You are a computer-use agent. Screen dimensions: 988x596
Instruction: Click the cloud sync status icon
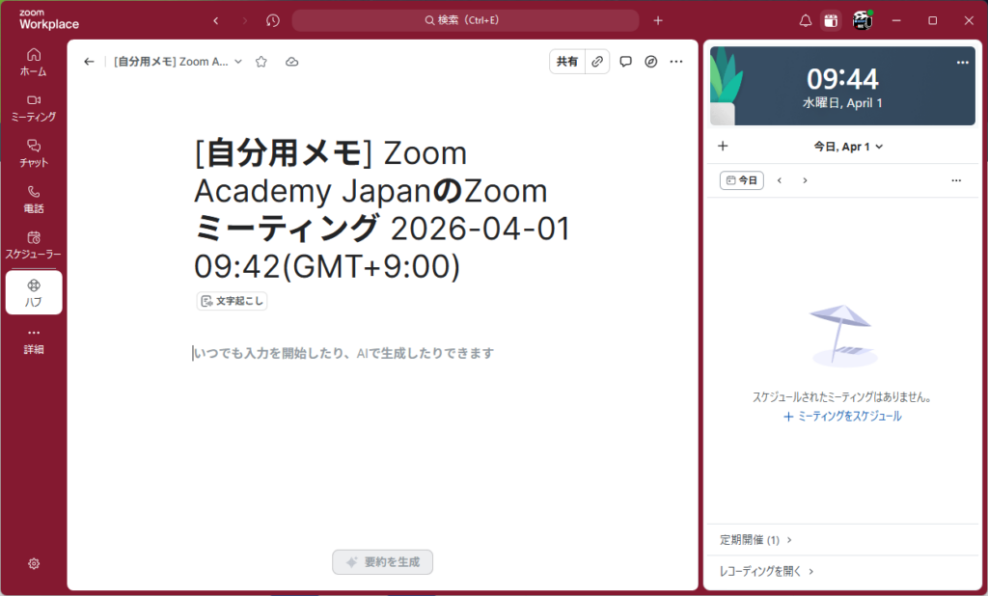click(291, 62)
